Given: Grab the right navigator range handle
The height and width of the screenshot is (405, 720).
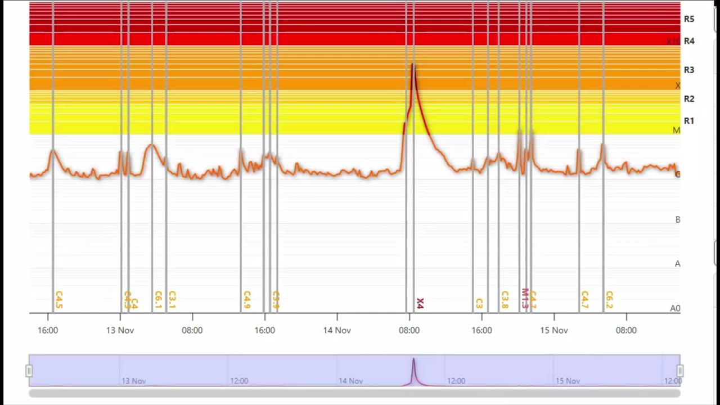Looking at the screenshot, I should point(680,371).
